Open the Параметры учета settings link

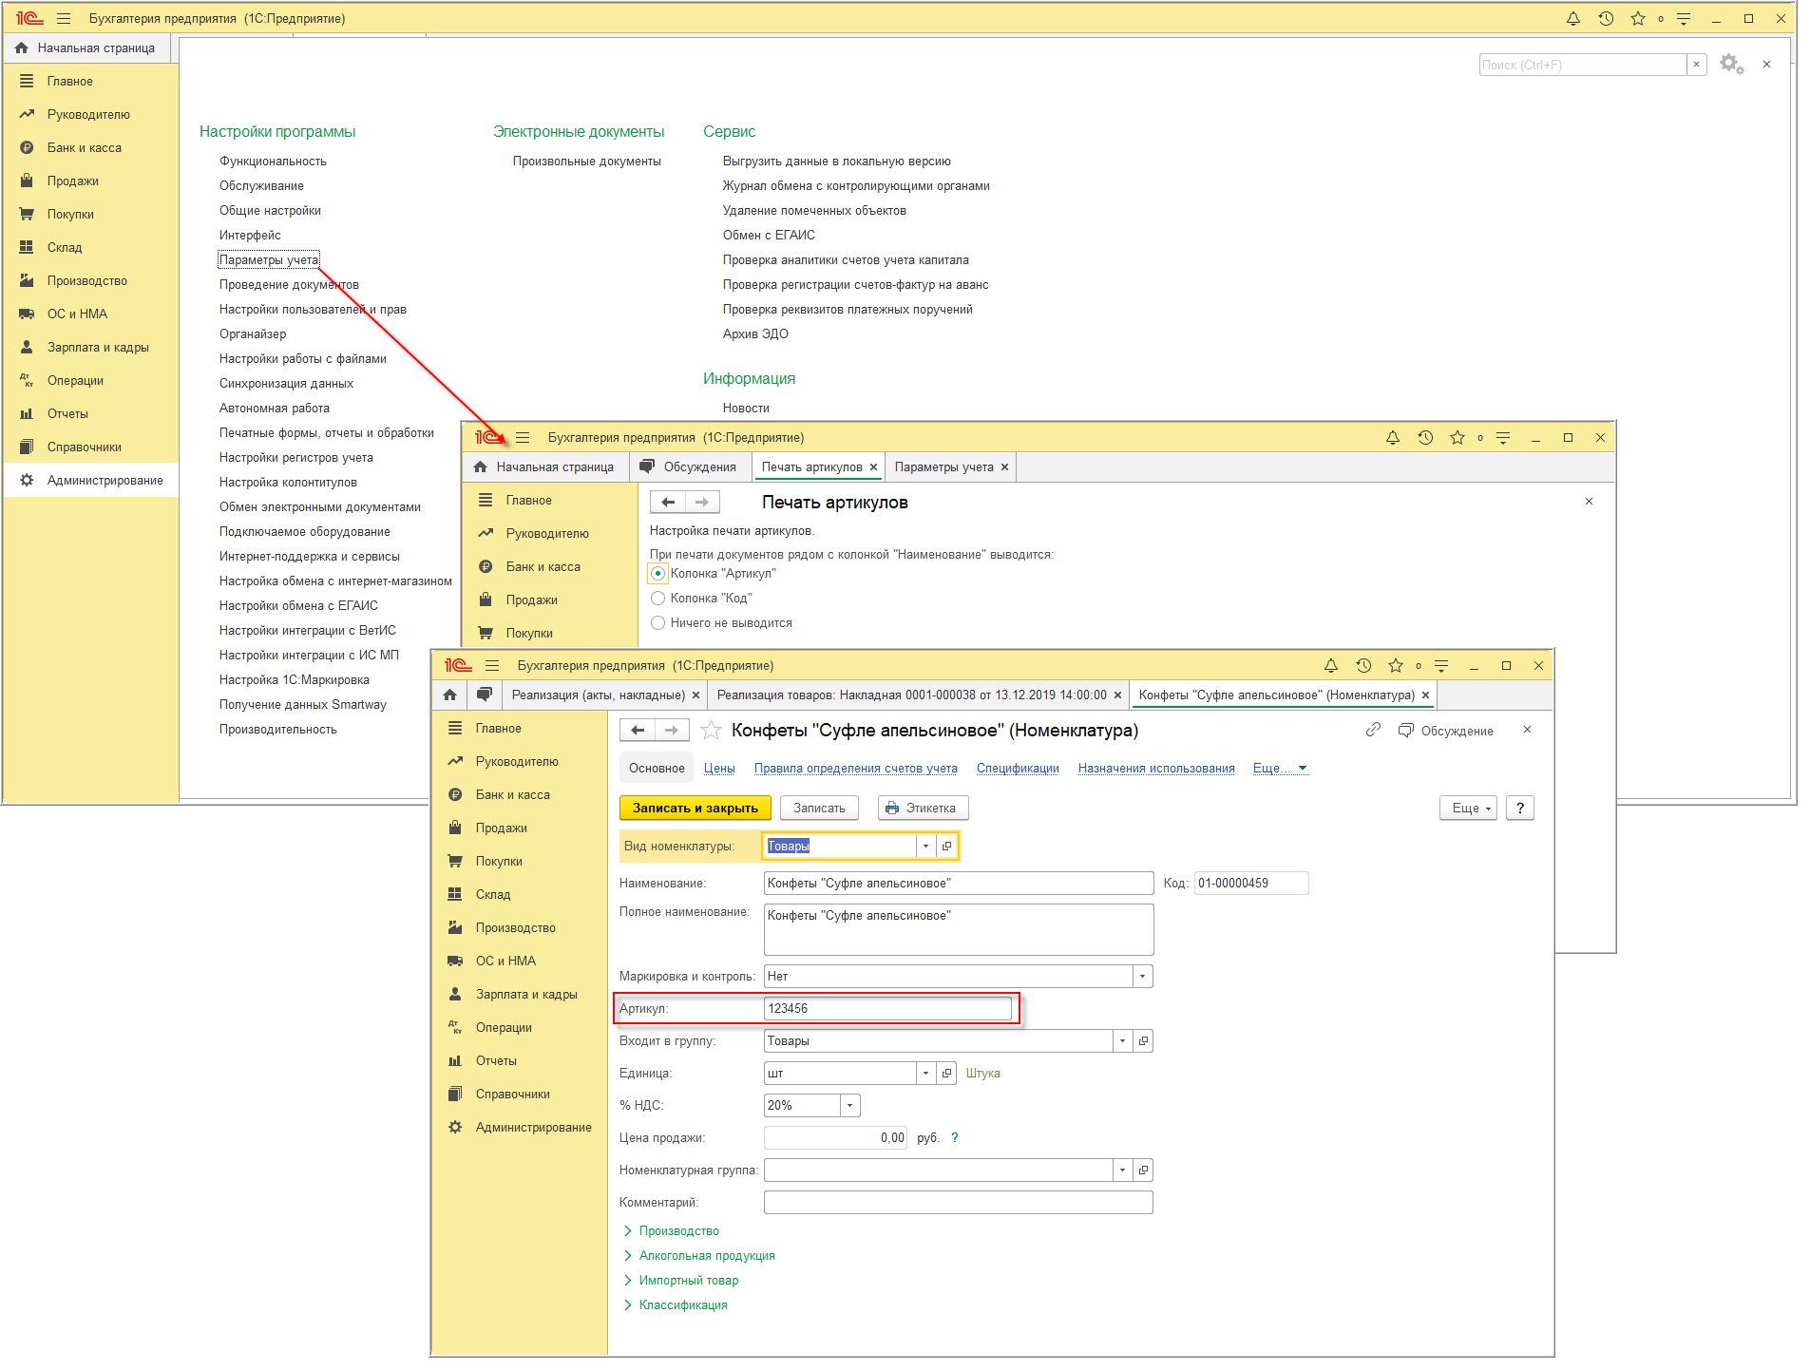(269, 260)
